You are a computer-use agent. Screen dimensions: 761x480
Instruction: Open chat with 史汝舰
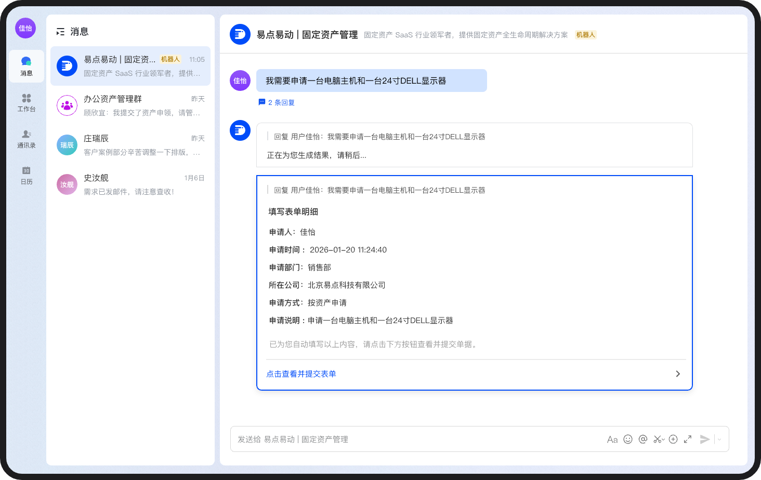coord(130,184)
